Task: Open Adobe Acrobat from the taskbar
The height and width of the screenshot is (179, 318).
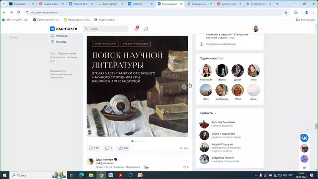Action: [x=121, y=175]
